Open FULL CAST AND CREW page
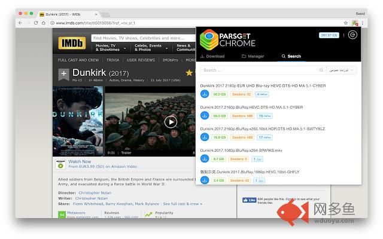The width and height of the screenshot is (383, 239). pyautogui.click(x=78, y=60)
